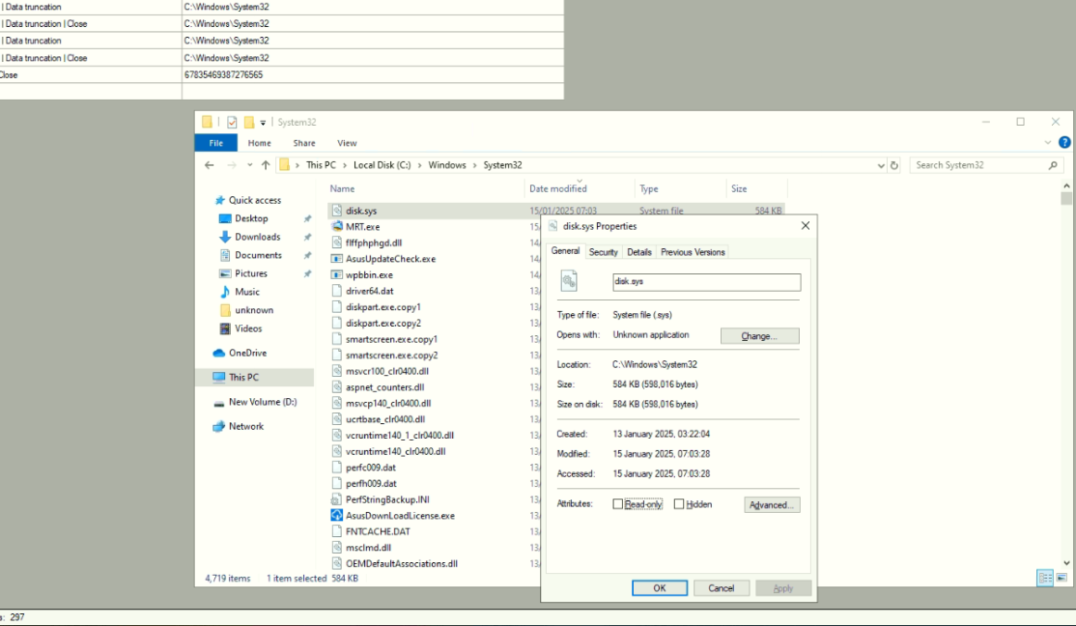1076x626 pixels.
Task: Click quick access toolbar properties checkmark icon
Action: pos(232,122)
